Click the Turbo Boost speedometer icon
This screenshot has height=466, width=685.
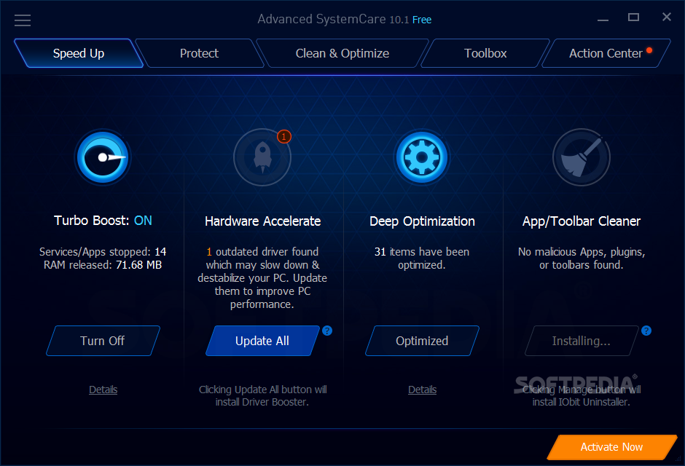click(x=103, y=157)
